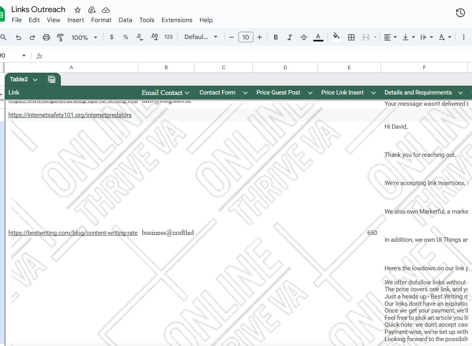Open the Data menu

[125, 20]
